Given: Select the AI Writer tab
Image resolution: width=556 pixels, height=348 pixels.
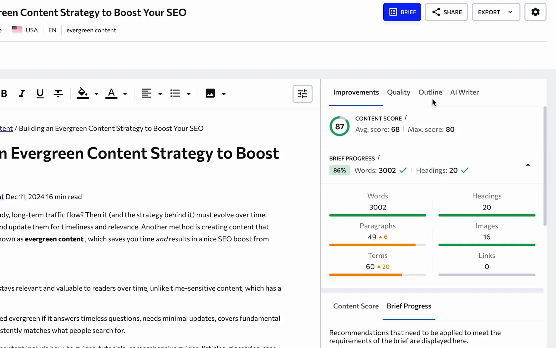Looking at the screenshot, I should (464, 92).
